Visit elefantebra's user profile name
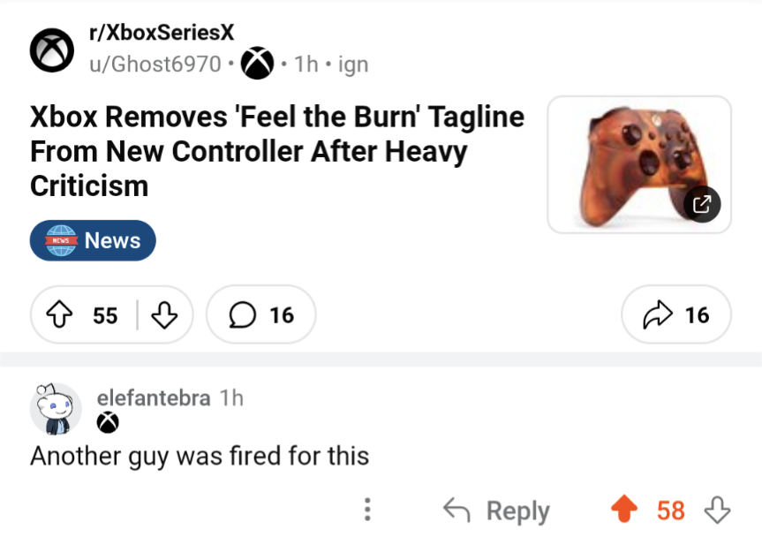This screenshot has height=560, width=762. (153, 397)
